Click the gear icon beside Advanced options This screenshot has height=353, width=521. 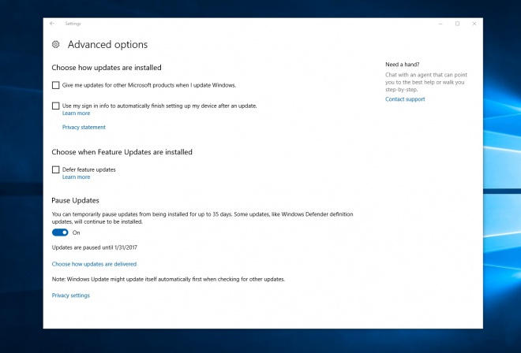56,45
